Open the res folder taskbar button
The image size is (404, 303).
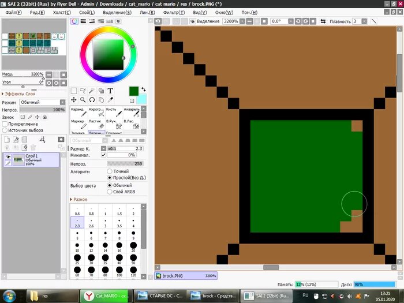[53, 296]
